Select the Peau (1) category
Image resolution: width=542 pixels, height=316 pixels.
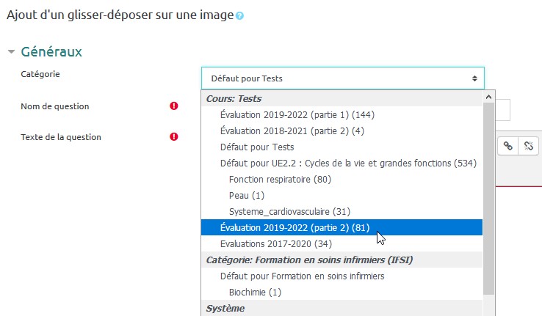click(246, 195)
